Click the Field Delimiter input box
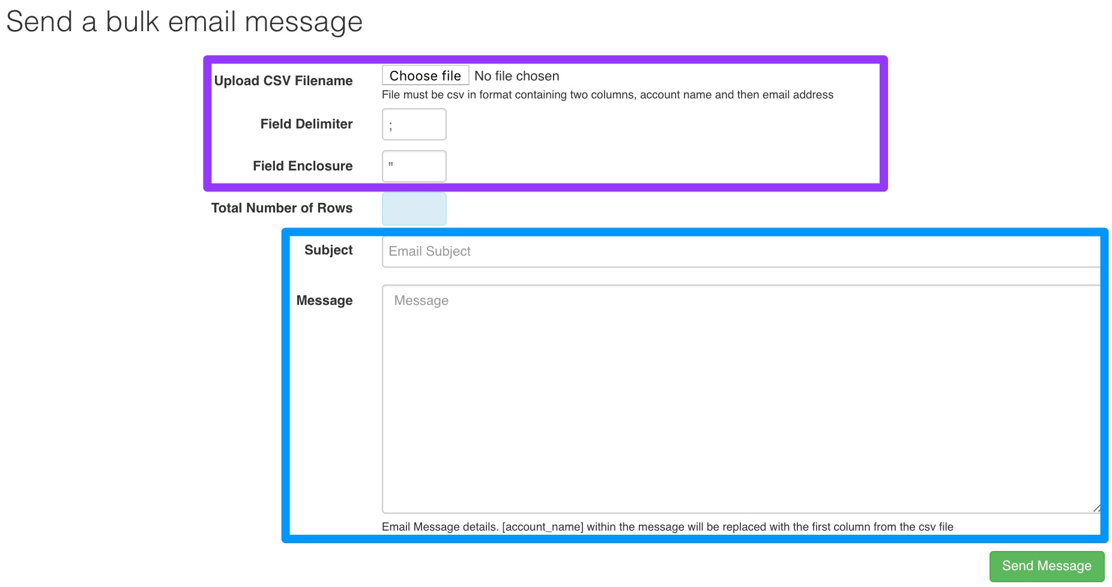The height and width of the screenshot is (587, 1112). pos(414,124)
